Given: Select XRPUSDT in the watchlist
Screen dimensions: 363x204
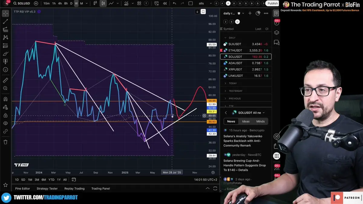Looking at the screenshot, I should pyautogui.click(x=246, y=70).
